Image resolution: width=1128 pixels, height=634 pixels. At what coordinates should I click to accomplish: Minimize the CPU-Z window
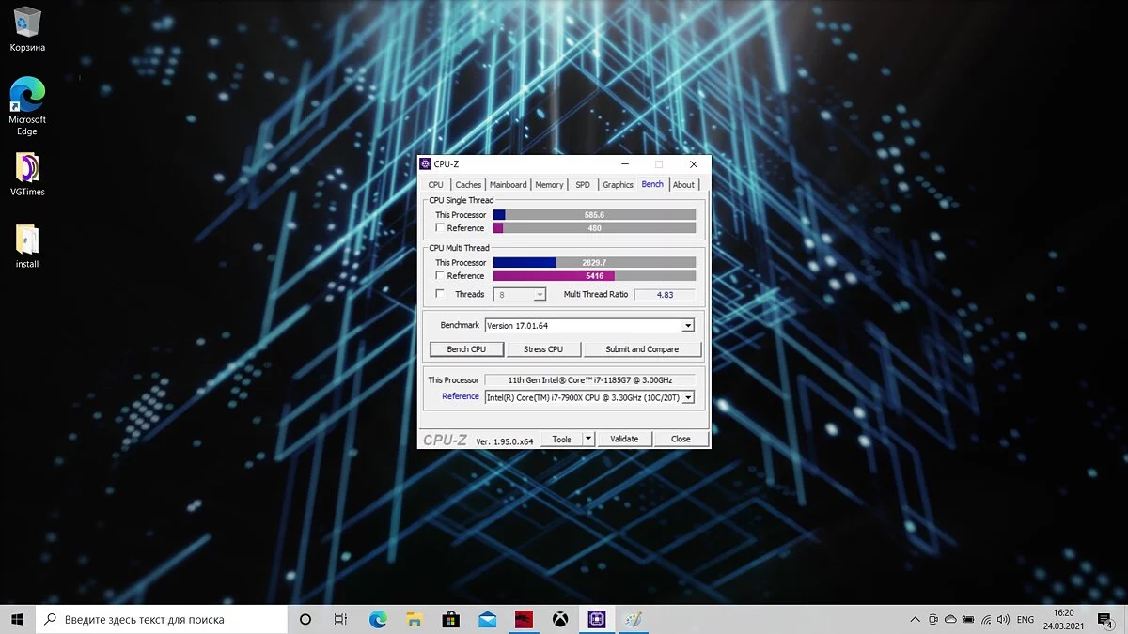[624, 164]
